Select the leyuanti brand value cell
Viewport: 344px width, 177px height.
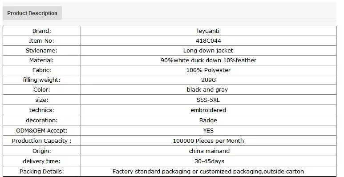208,31
